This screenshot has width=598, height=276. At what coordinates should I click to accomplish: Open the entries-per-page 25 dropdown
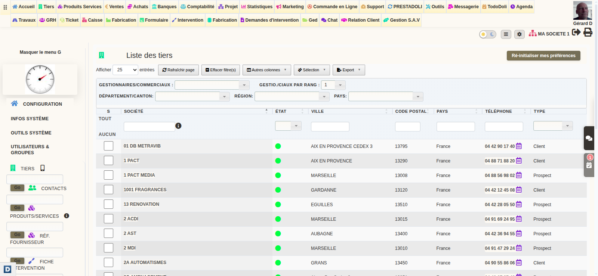(126, 70)
